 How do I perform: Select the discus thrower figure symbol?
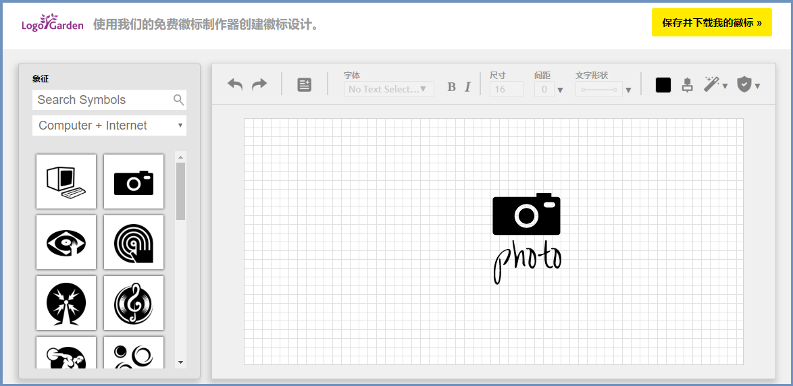point(66,352)
